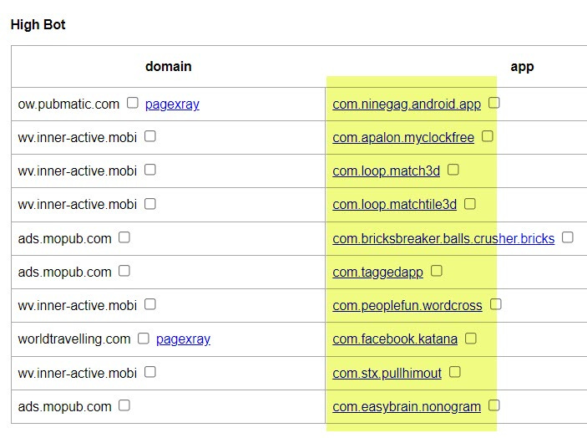This screenshot has width=587, height=438.
Task: Check the wv.inner-active.mobi box in the com.loop.match3d row
Action: point(150,170)
